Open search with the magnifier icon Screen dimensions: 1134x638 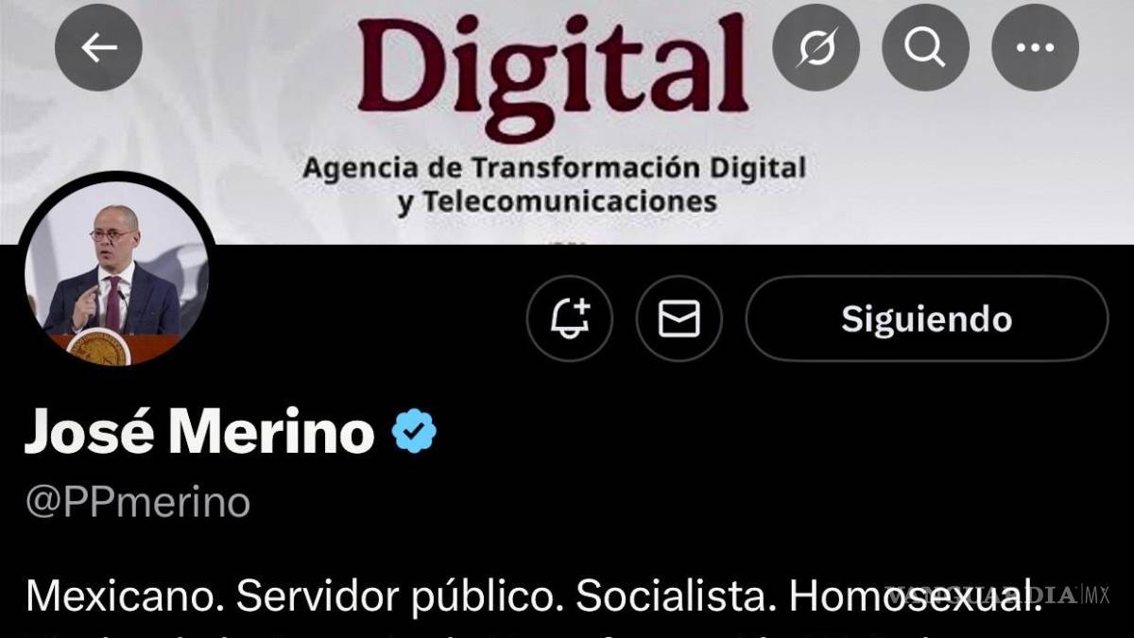(x=925, y=47)
